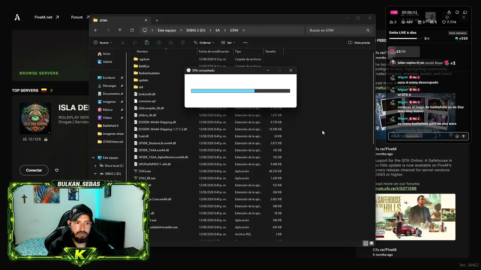Click the Cut scissors icon in Explorer toolbar

coord(123,43)
